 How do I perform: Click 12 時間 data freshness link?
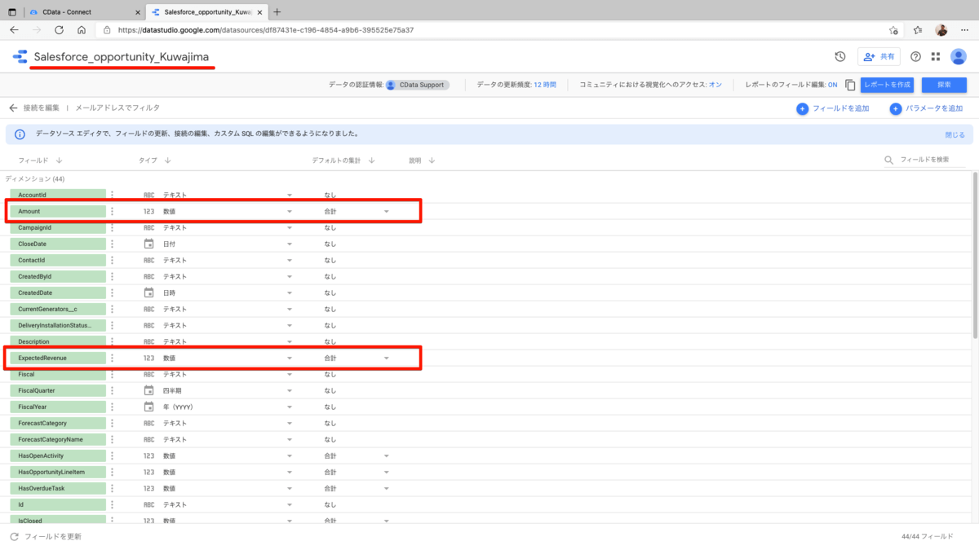pos(545,85)
